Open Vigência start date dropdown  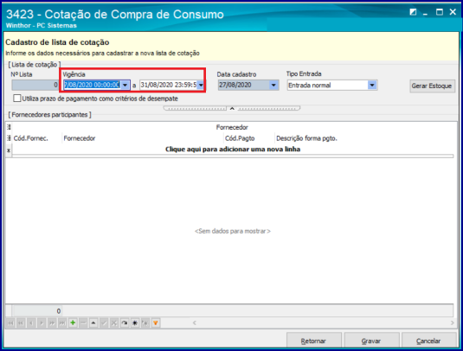[x=125, y=86]
